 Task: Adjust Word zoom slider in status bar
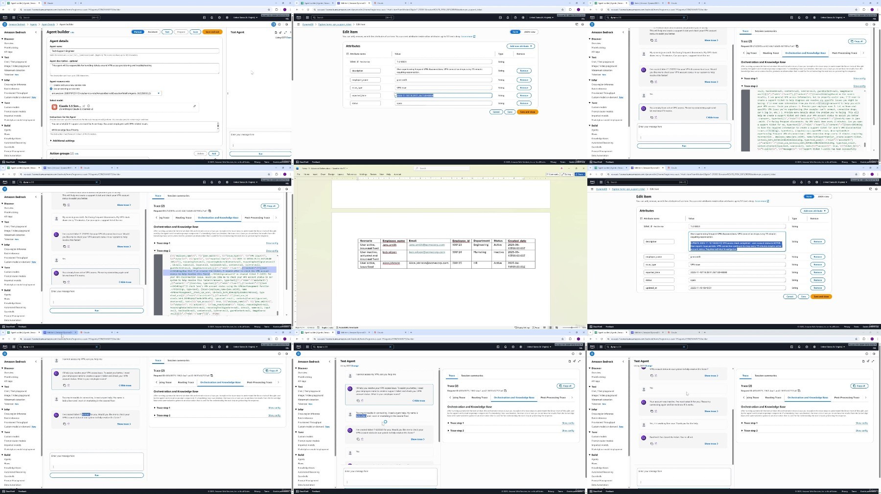click(571, 327)
